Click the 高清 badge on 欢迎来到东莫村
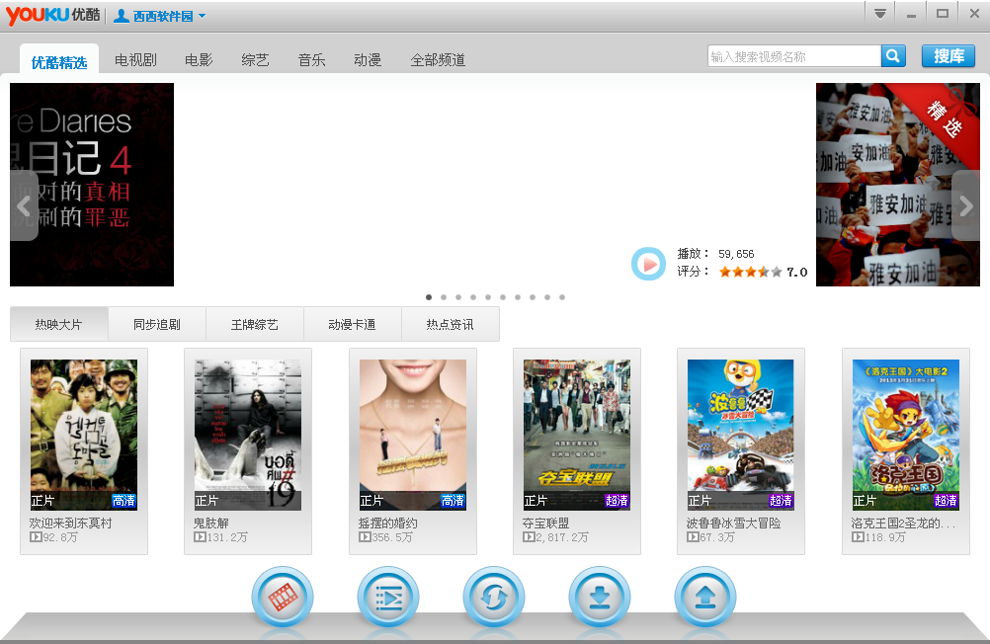The height and width of the screenshot is (644, 990). (124, 501)
